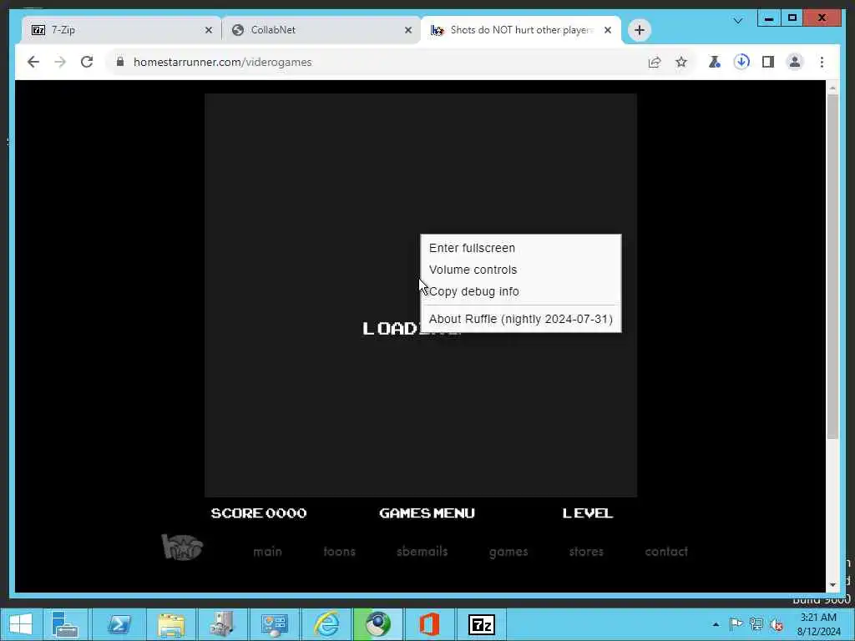
Task: Reload the homestarrunner page
Action: (x=87, y=62)
